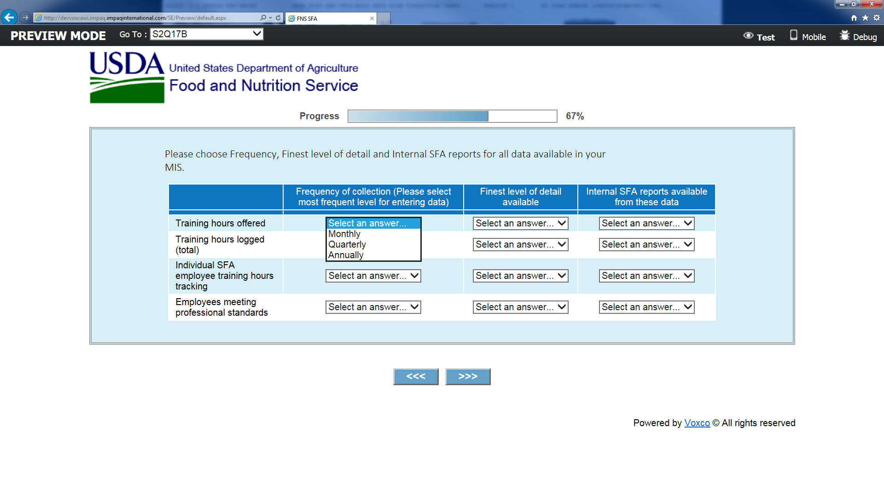884x497 pixels.
Task: Expand the Go To S2Q17B dropdown
Action: 207,34
